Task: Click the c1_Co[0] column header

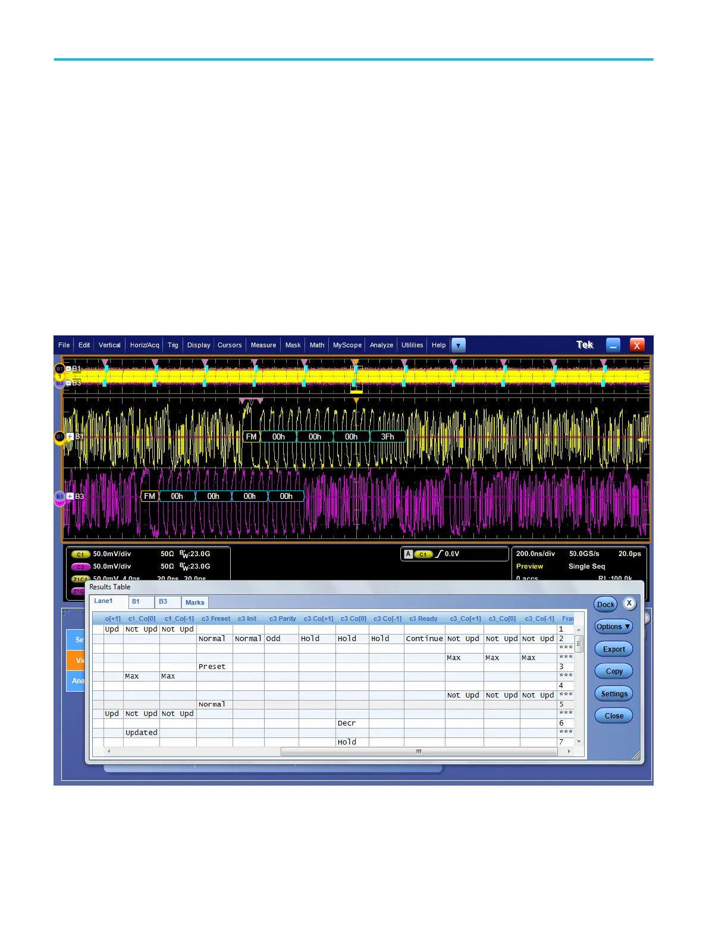Action: click(x=142, y=619)
